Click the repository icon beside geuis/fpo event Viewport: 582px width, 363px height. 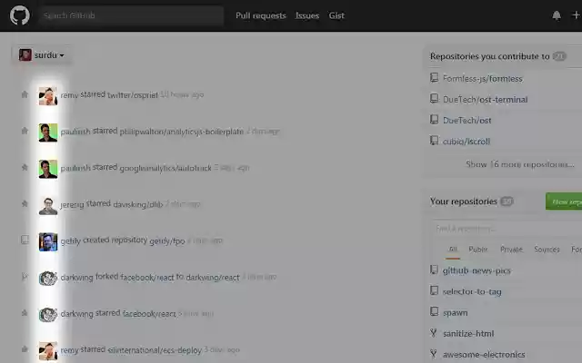click(x=25, y=240)
